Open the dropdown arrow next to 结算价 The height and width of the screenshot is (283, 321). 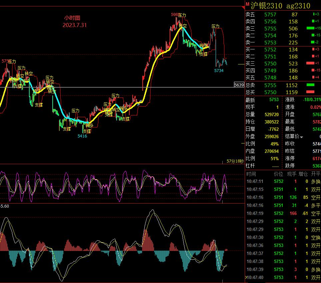point(301,137)
